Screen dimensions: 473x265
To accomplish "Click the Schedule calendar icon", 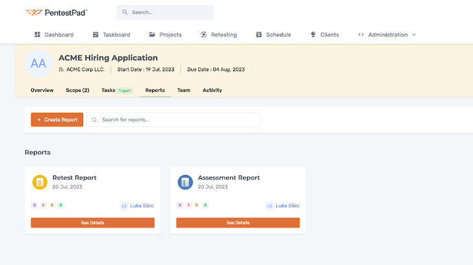I will (259, 35).
